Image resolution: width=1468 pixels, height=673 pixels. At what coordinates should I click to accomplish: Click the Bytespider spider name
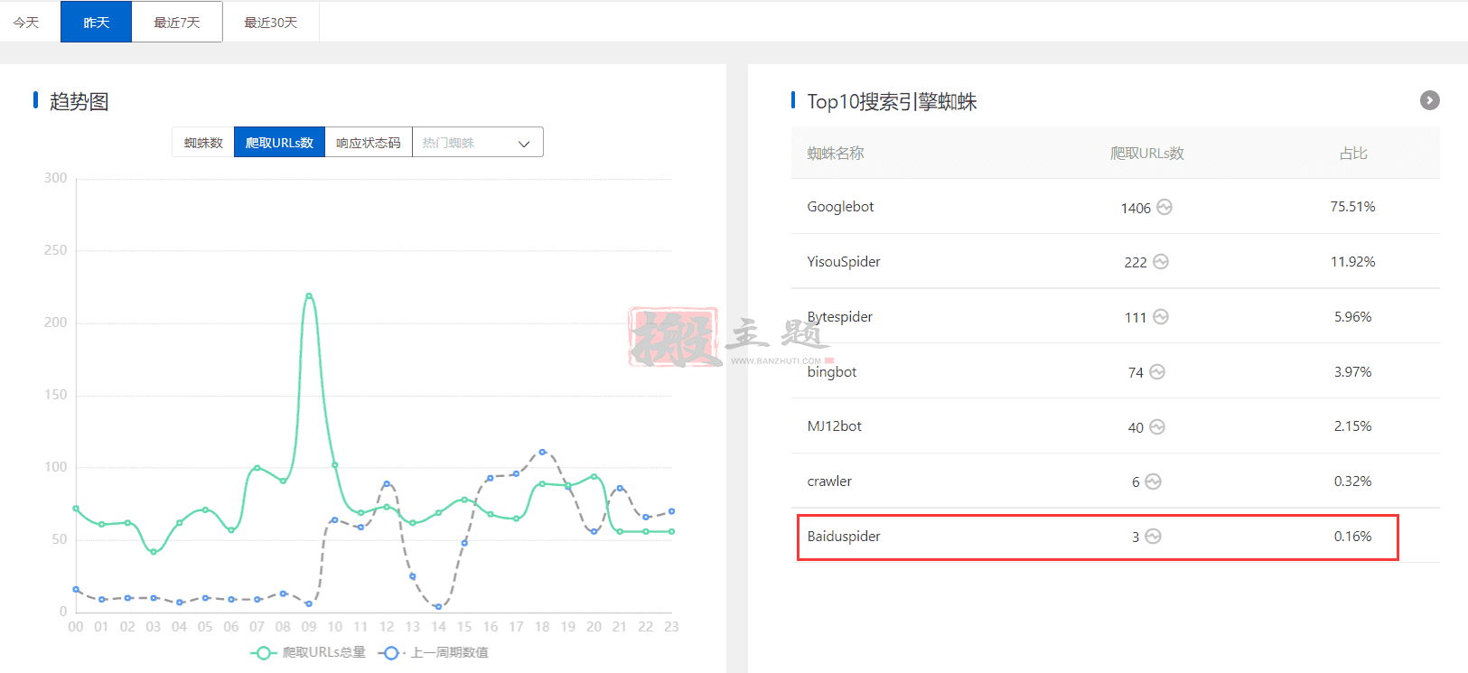tap(840, 317)
